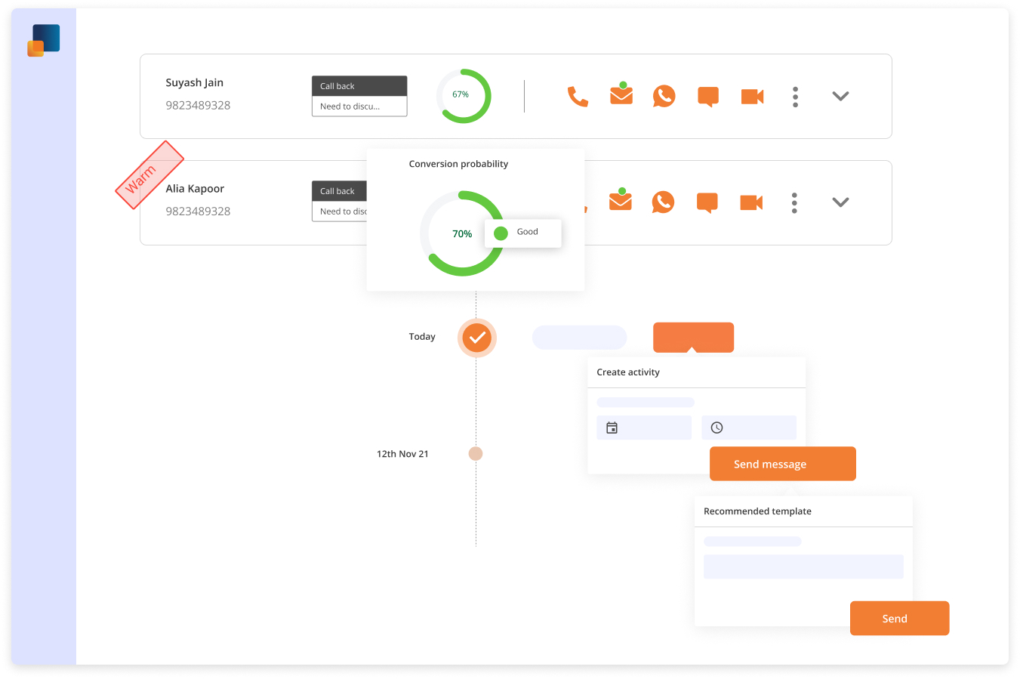Click the green Good status indicator dot
Viewport: 1020px width, 679px height.
pyautogui.click(x=500, y=233)
